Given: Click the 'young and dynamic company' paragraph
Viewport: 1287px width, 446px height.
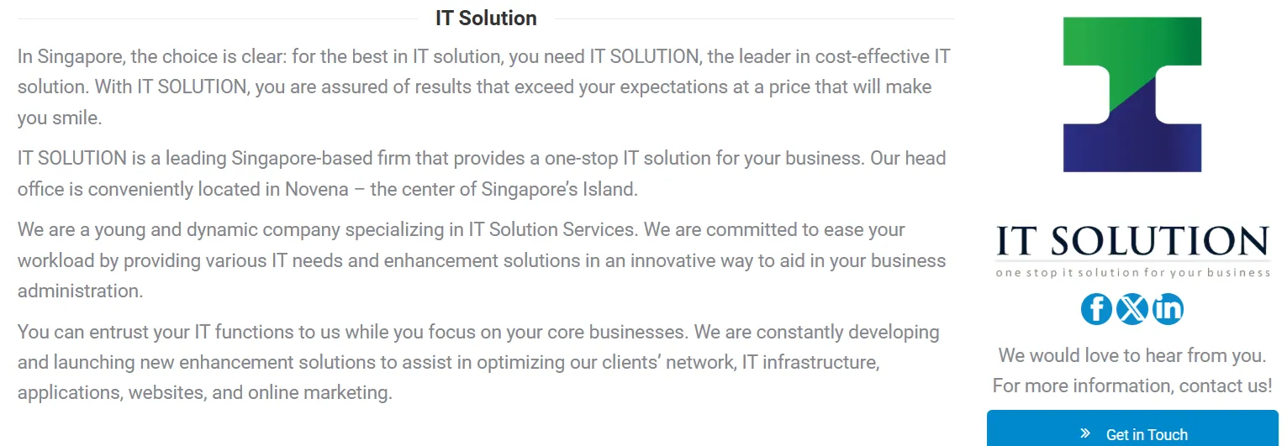Looking at the screenshot, I should 482,260.
